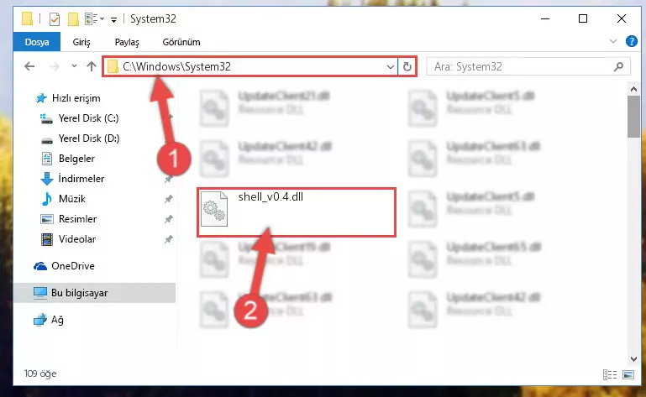Toggle the pin beside Müzik
The width and height of the screenshot is (646, 397).
[168, 199]
